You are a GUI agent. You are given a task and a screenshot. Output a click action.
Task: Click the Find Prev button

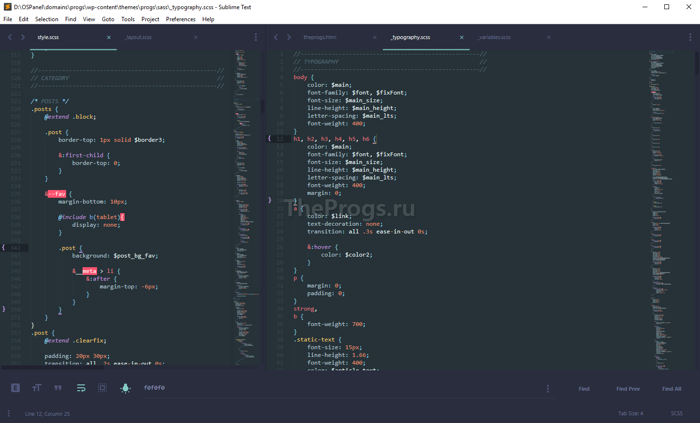pos(628,389)
